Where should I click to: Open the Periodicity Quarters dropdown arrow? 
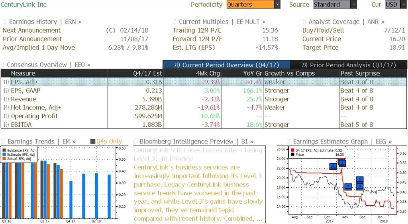click(277, 4)
